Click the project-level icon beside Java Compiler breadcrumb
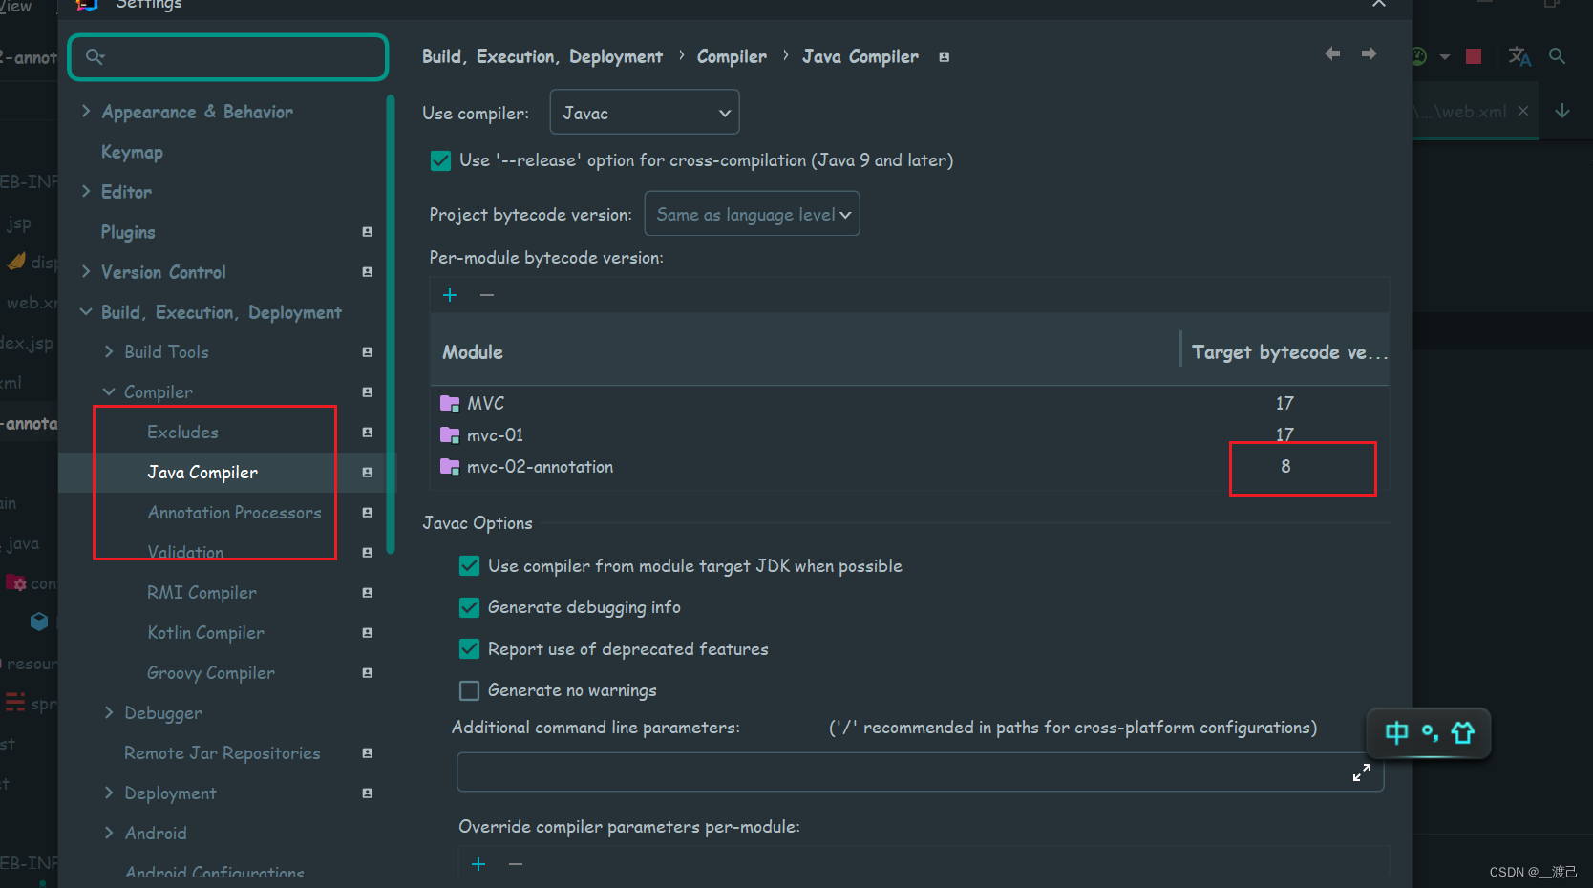1593x888 pixels. tap(944, 57)
